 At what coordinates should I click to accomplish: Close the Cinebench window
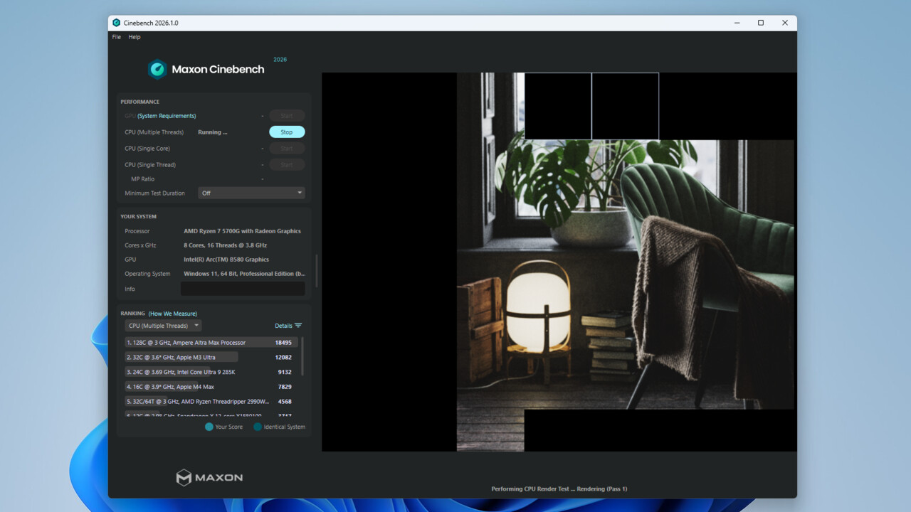(785, 23)
